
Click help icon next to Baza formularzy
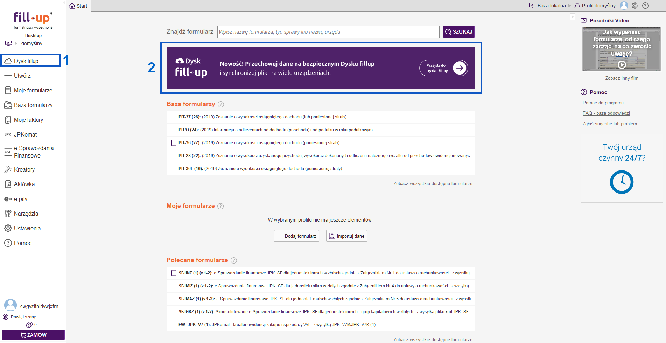tap(221, 104)
